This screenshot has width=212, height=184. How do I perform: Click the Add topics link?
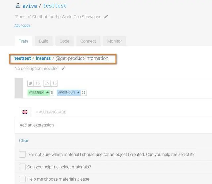tap(22, 25)
